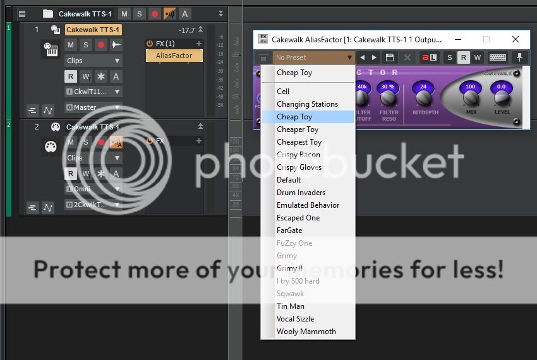The image size is (537, 360).
Task: Mute track 1 with the M button
Action: click(71, 45)
